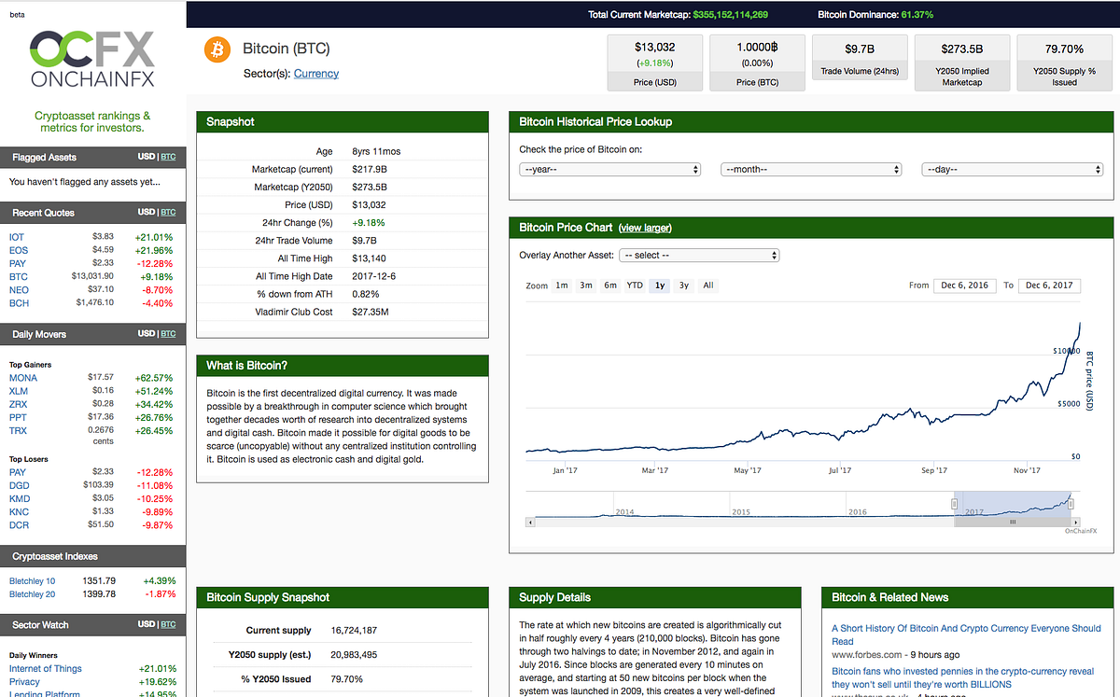The width and height of the screenshot is (1120, 697).
Task: Open the Bitcoin fans who invested pennies article
Action: (963, 677)
